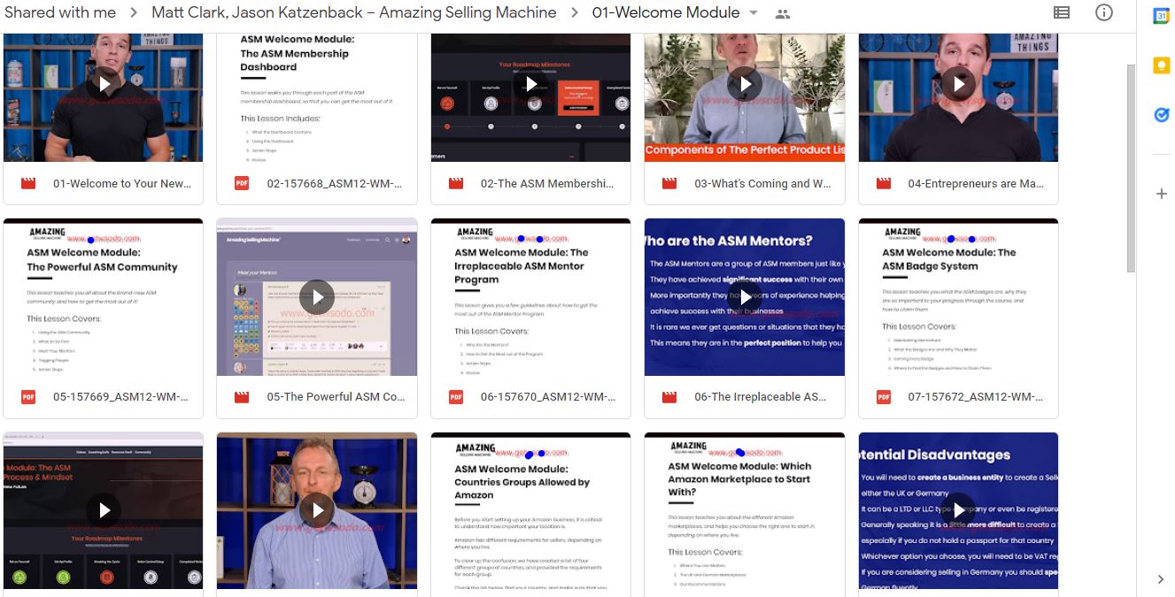
Task: Click PDF icon of 02-157668_ASM12-WM file
Action: [242, 184]
